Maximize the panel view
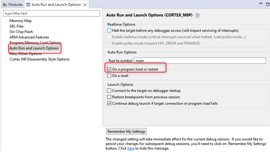Image resolution: width=270 pixels, height=152 pixels. (268, 4)
